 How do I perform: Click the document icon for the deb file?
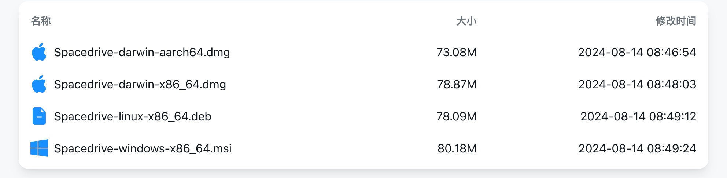point(39,116)
